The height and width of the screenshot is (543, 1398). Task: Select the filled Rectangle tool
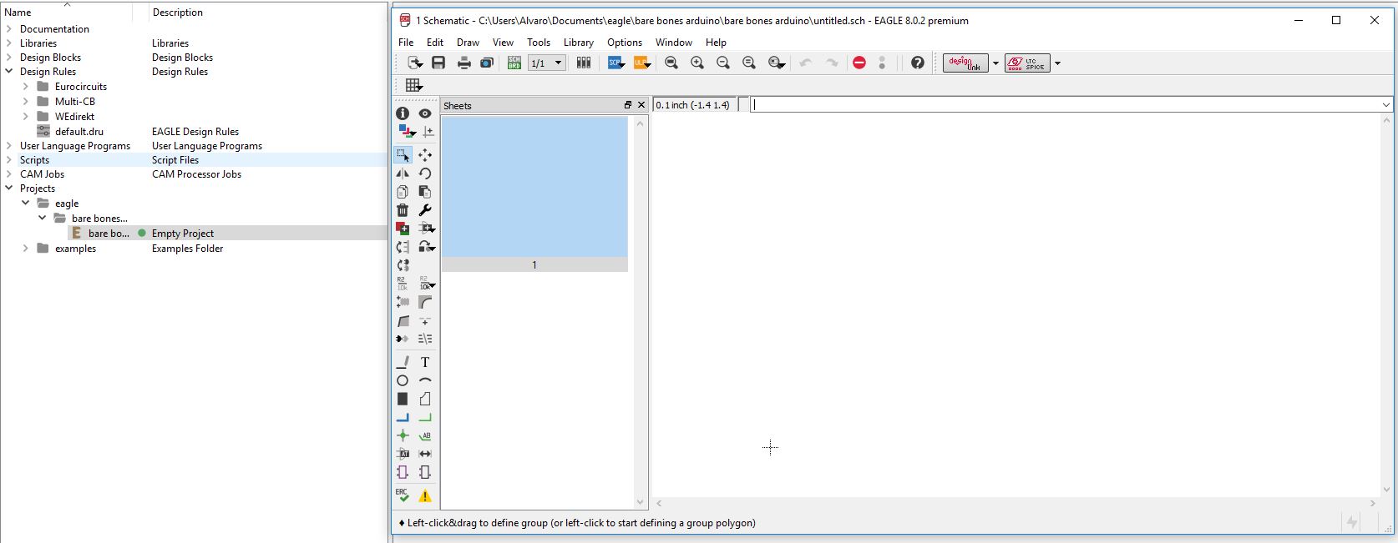[x=403, y=399]
